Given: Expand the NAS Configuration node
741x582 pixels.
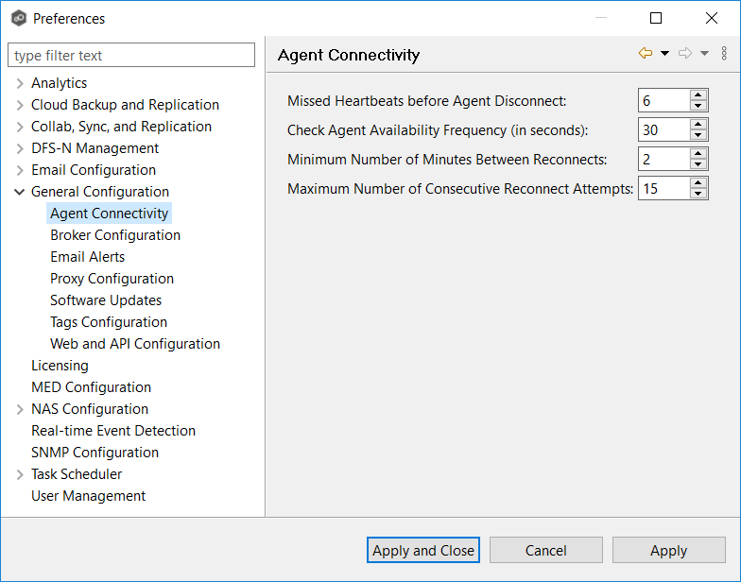Looking at the screenshot, I should (20, 409).
